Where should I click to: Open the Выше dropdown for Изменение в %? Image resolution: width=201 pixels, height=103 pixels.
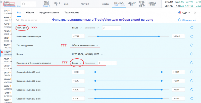point(77,63)
